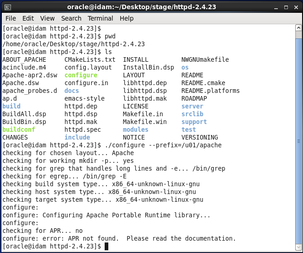
Task: Open the Help menu
Action: (127, 18)
